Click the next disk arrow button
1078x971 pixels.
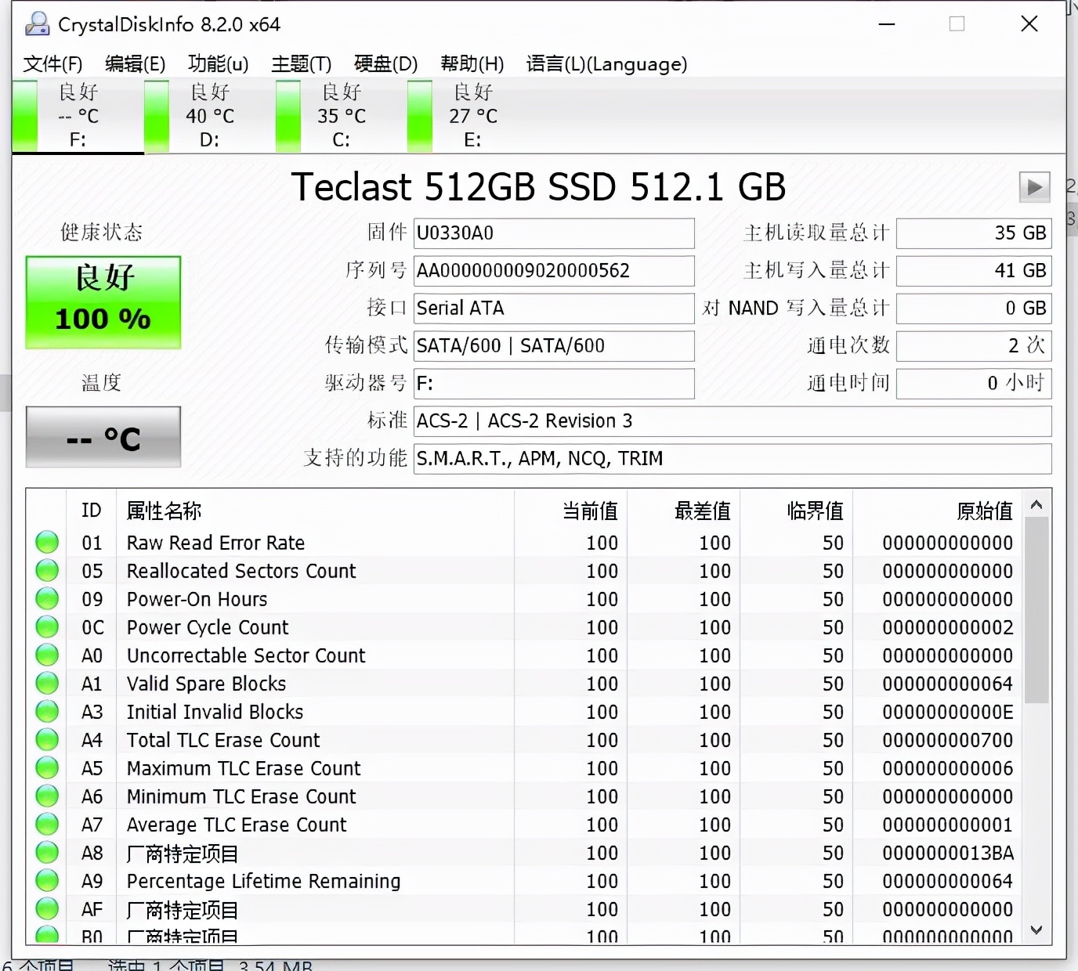[1034, 187]
